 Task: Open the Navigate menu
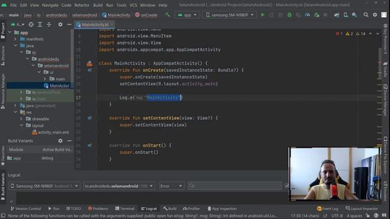pyautogui.click(x=50, y=5)
